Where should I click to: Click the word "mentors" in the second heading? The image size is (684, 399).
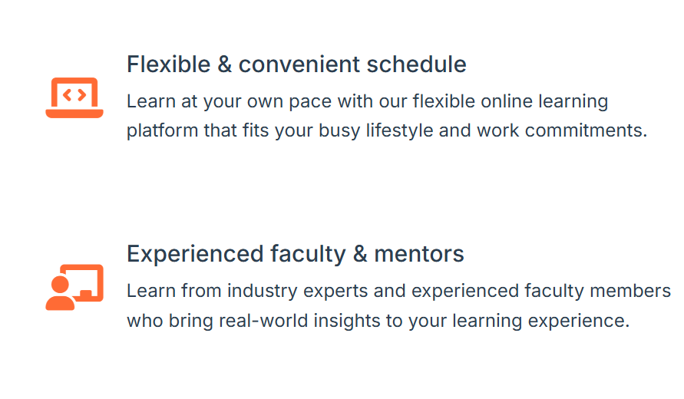tap(419, 254)
